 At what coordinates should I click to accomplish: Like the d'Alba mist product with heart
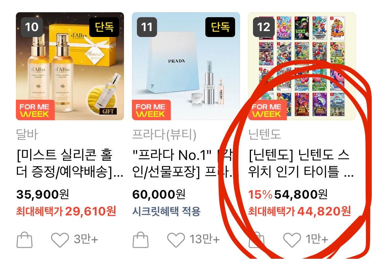[x=60, y=240]
